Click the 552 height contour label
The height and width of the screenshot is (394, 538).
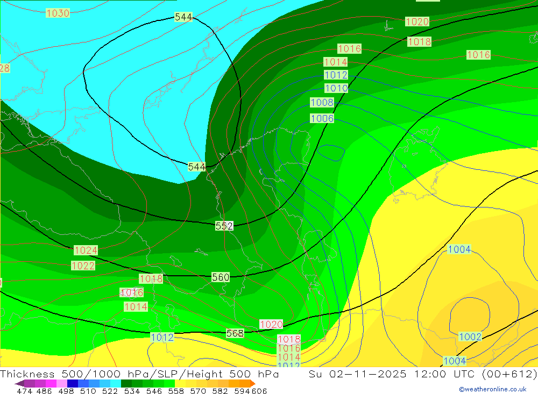tap(224, 226)
